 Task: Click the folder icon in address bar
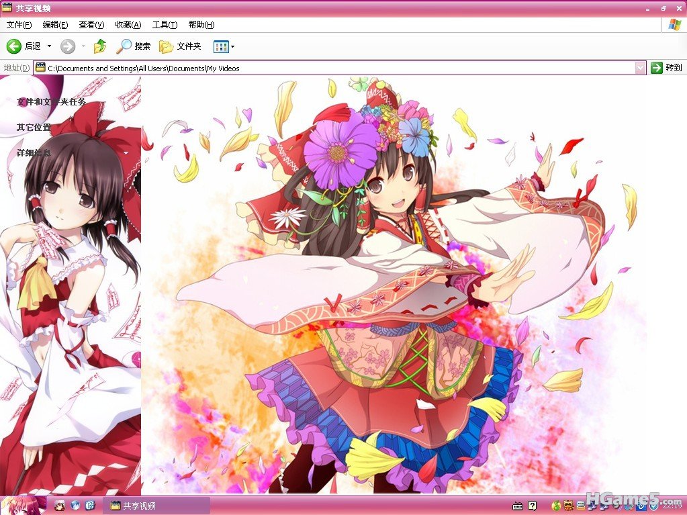click(40, 67)
